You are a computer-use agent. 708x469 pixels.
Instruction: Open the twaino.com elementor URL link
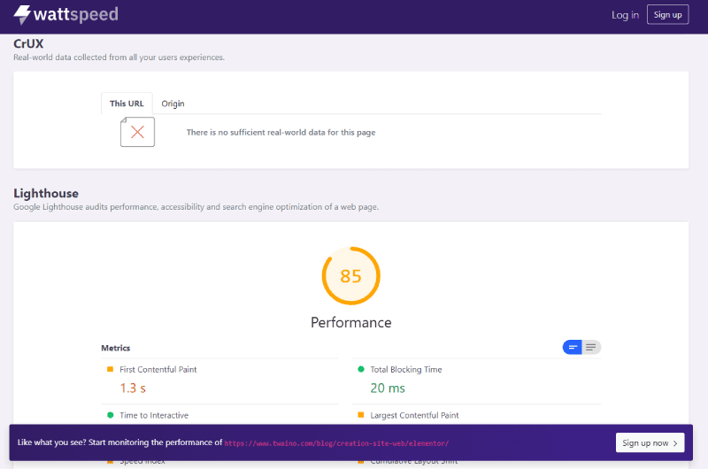coord(336,443)
